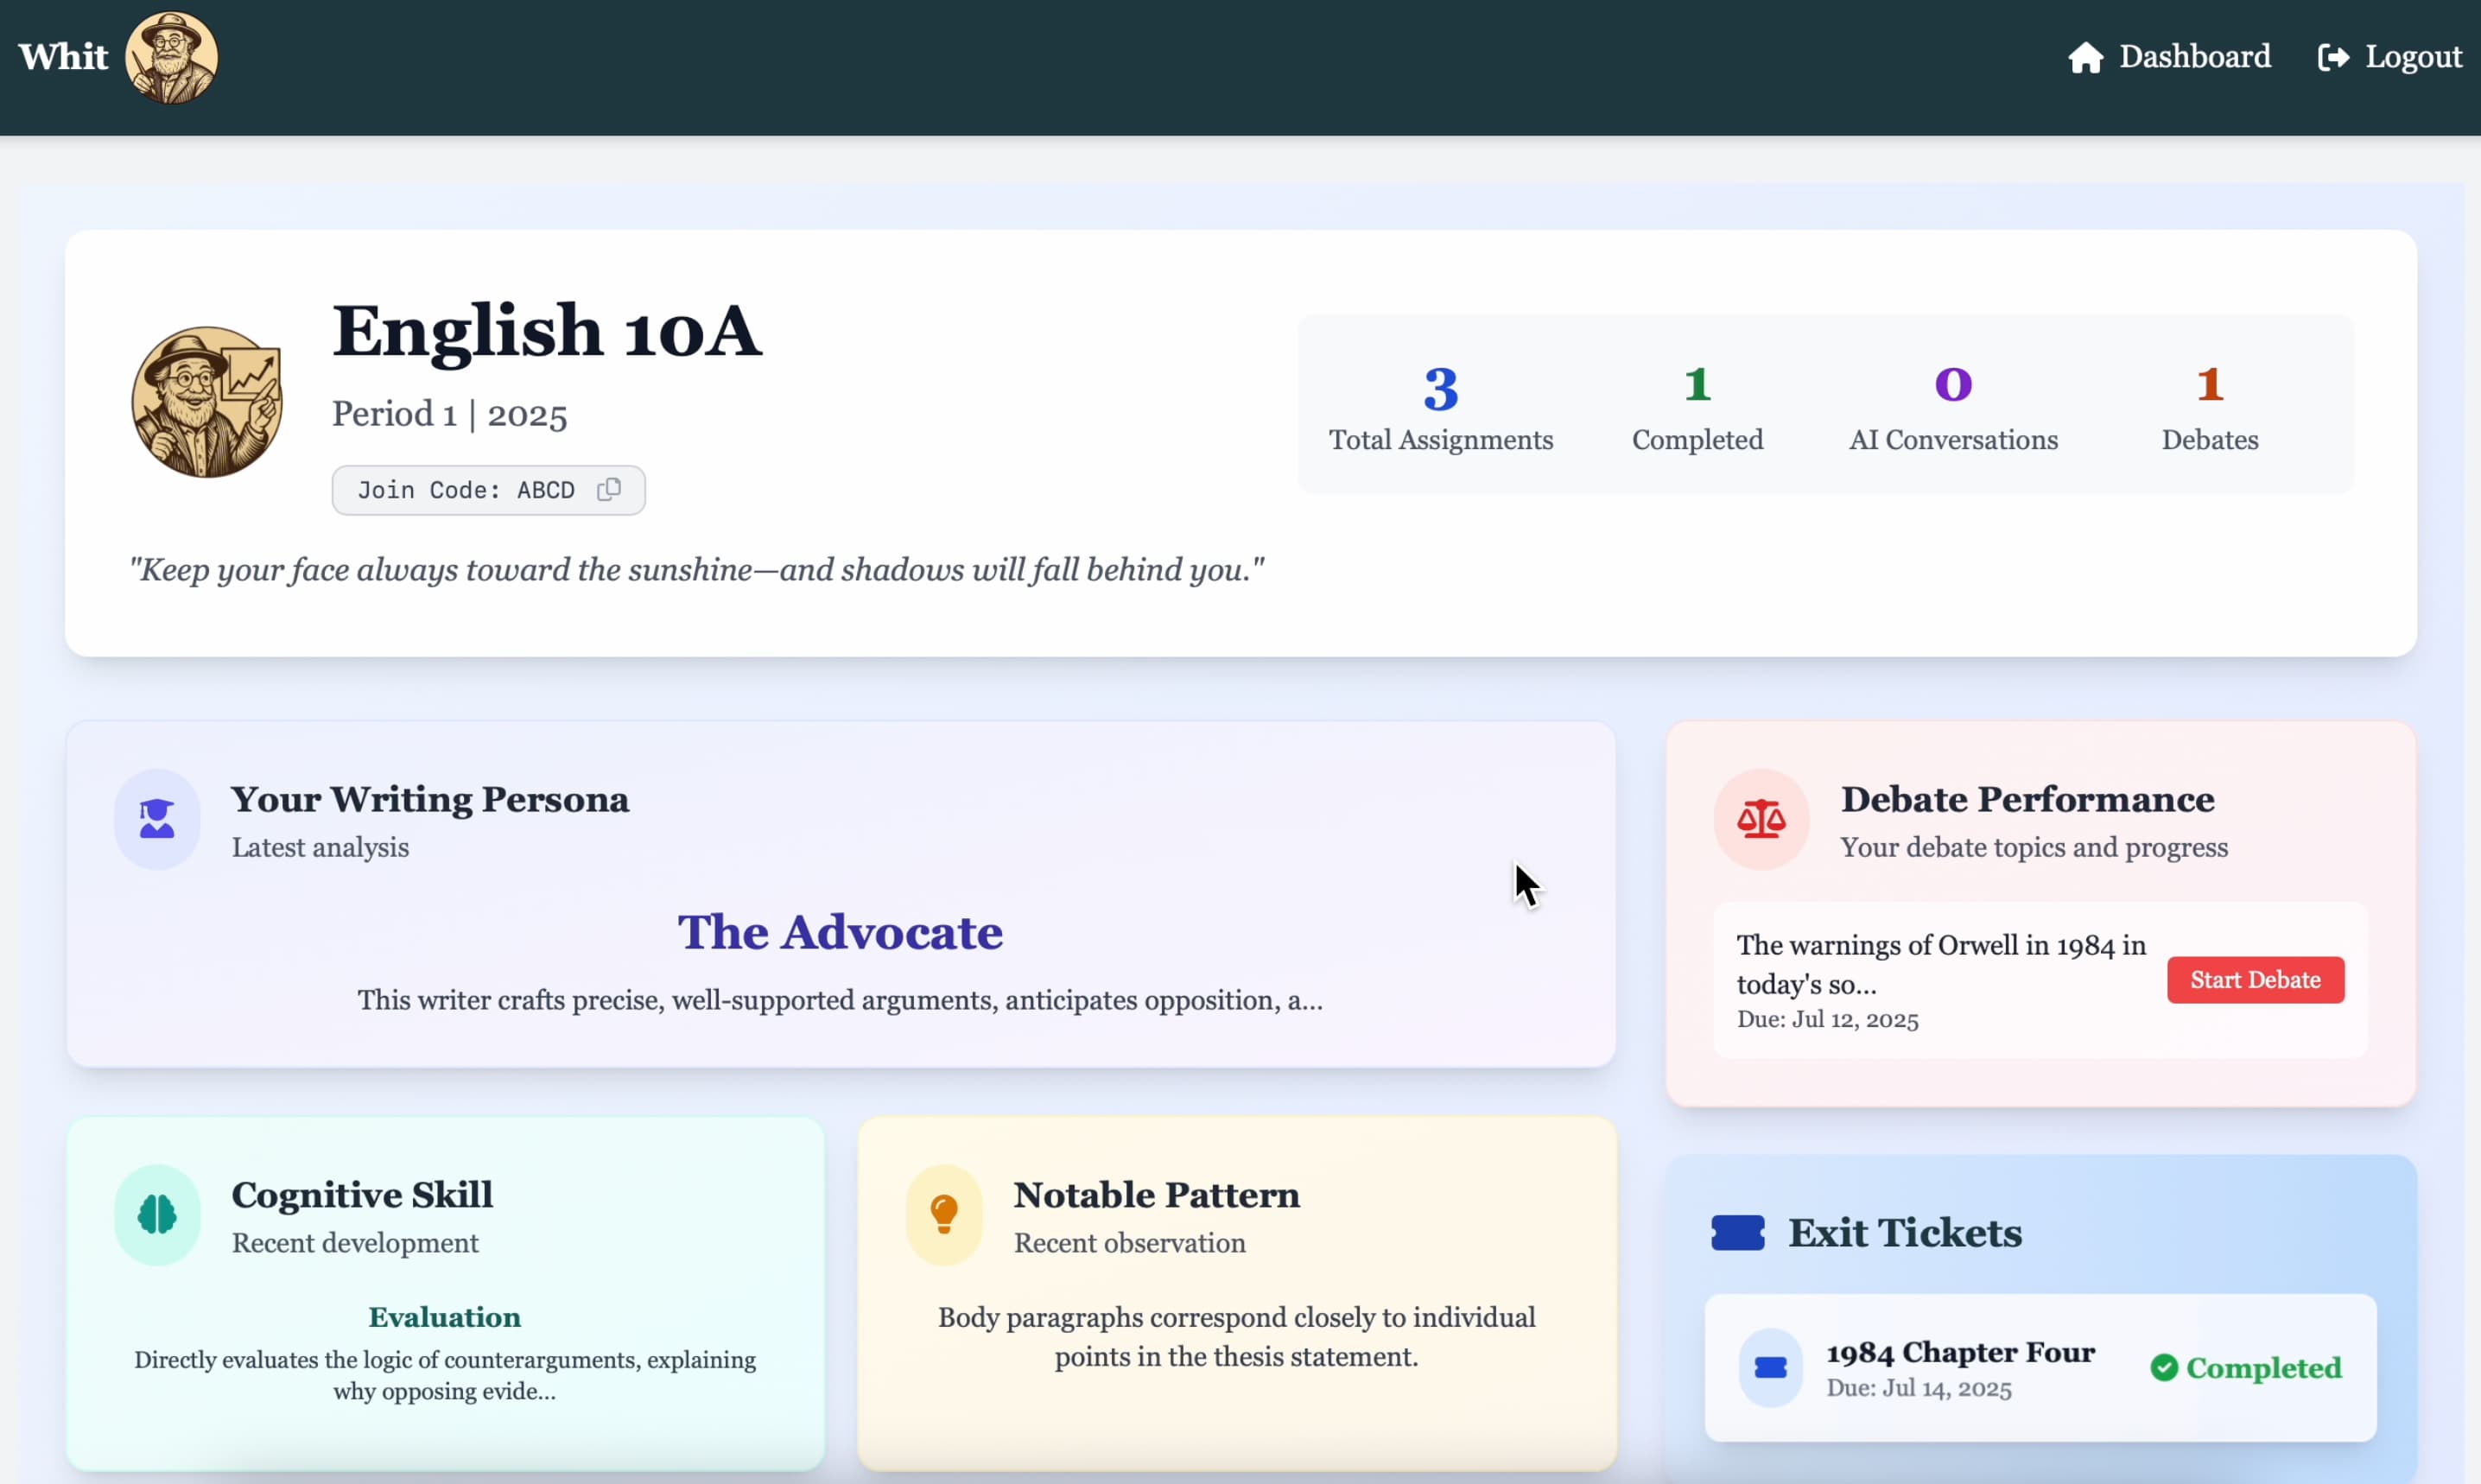
Task: Select the Logout option
Action: (x=2413, y=57)
